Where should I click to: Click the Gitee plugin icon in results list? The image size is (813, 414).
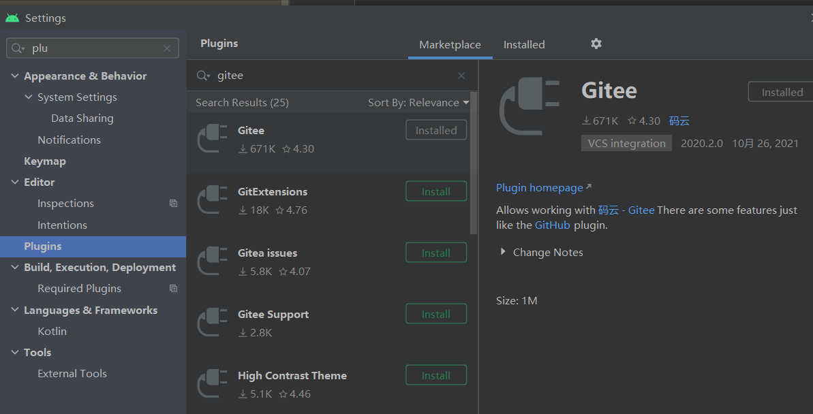212,139
